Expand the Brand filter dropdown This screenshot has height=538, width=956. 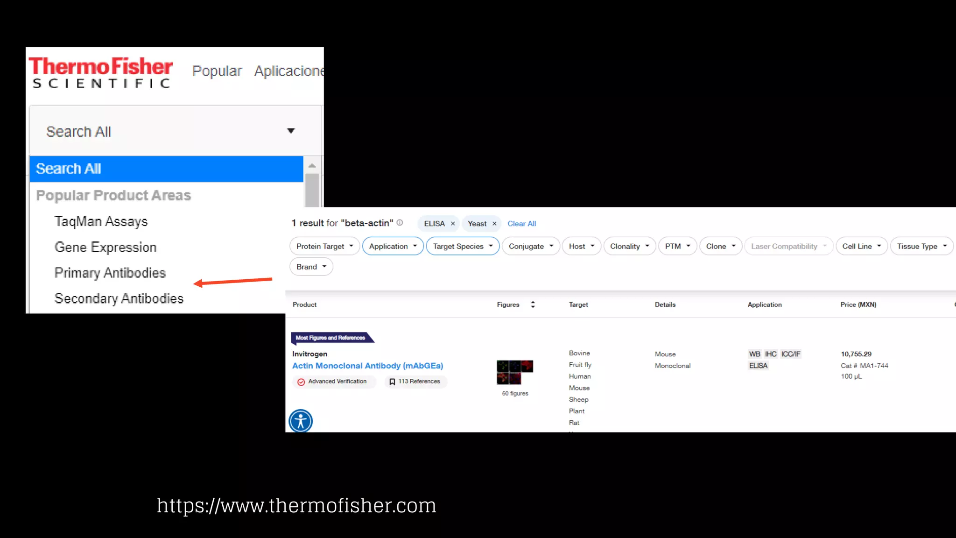(x=311, y=267)
